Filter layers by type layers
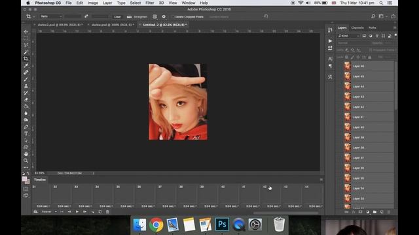Image resolution: width=419 pixels, height=235 pixels. (377, 36)
